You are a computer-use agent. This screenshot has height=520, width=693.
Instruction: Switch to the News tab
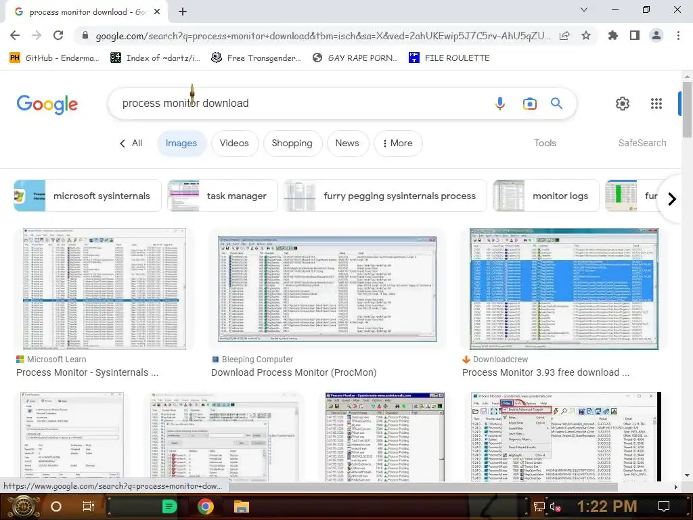tap(347, 144)
